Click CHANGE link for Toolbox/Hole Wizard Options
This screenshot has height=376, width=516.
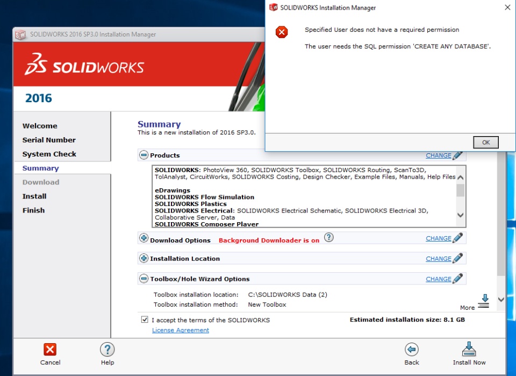tap(439, 279)
